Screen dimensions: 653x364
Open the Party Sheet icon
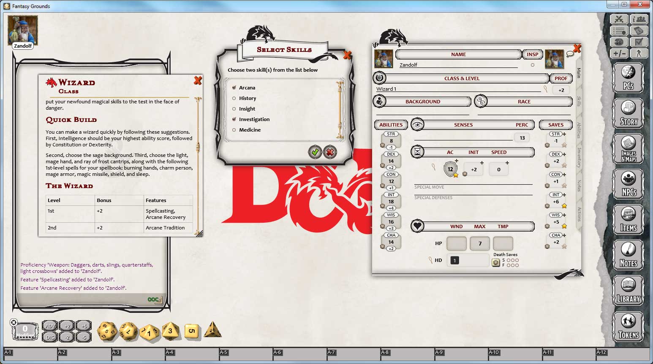coord(639,19)
